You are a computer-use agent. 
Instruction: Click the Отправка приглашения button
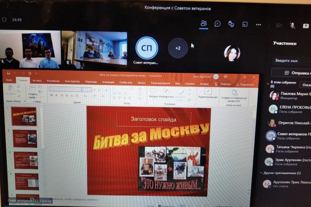[x=291, y=73]
